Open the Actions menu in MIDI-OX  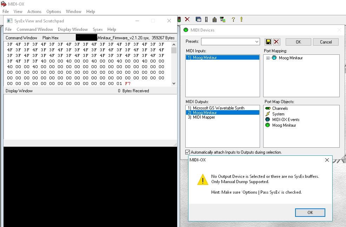[34, 12]
